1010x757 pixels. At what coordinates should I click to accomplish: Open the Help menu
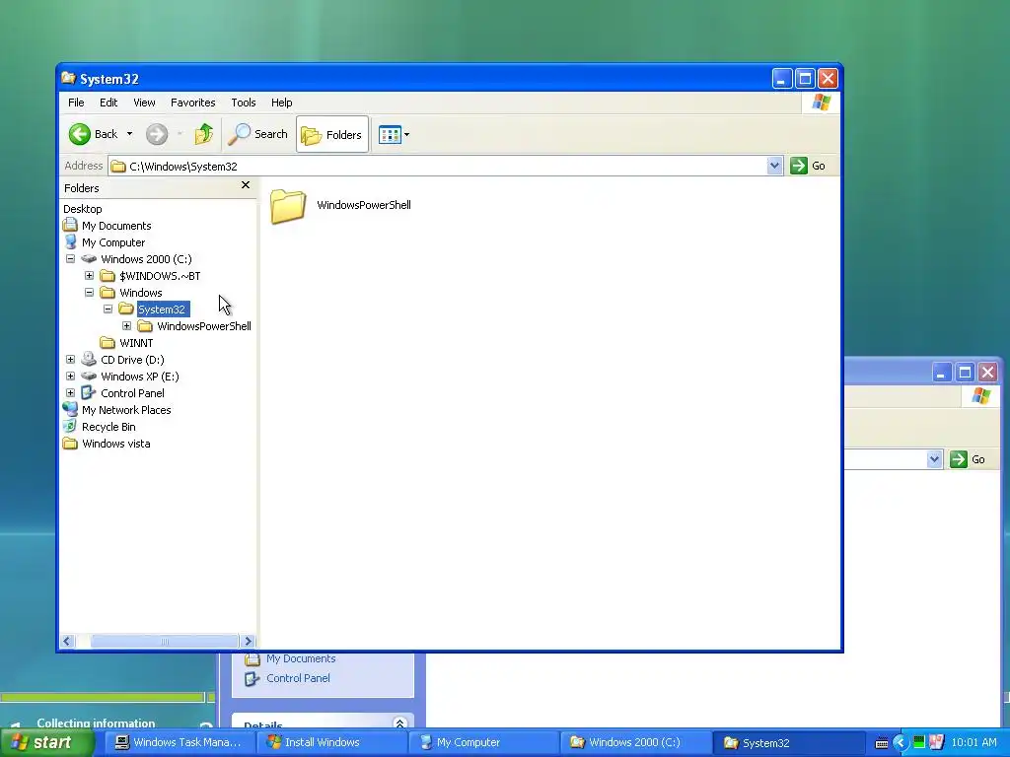(x=281, y=103)
